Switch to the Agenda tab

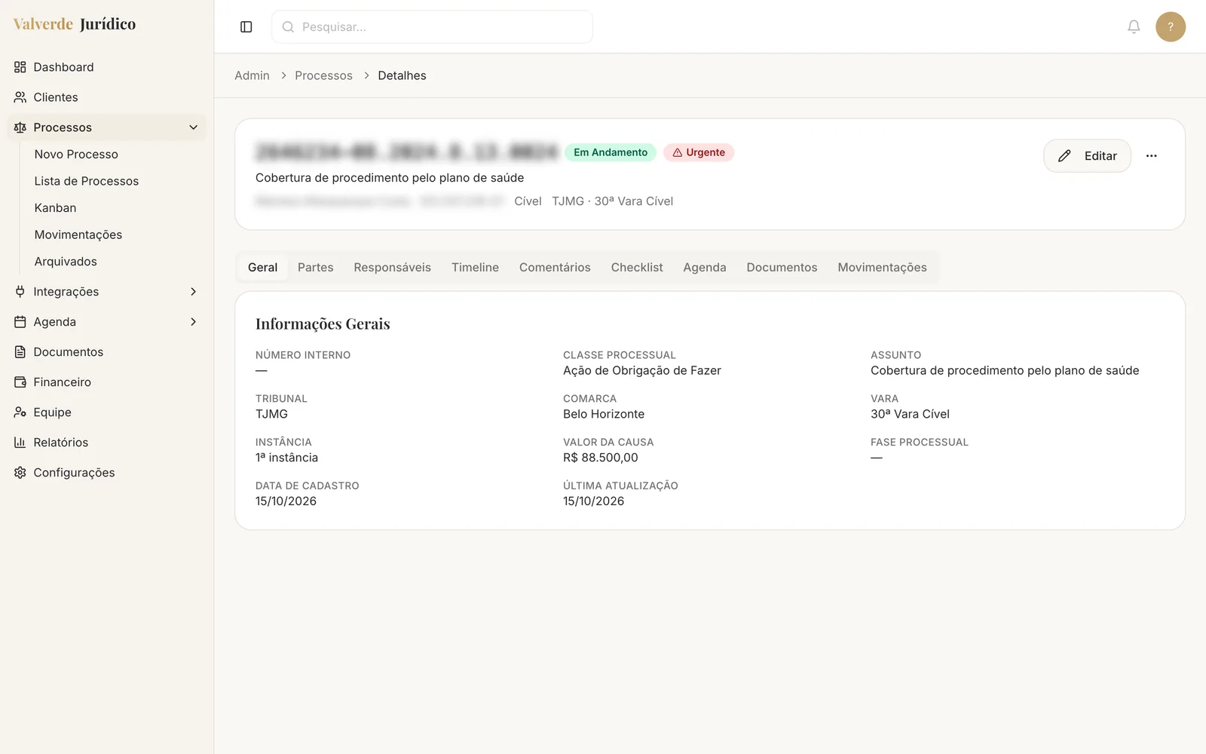705,268
